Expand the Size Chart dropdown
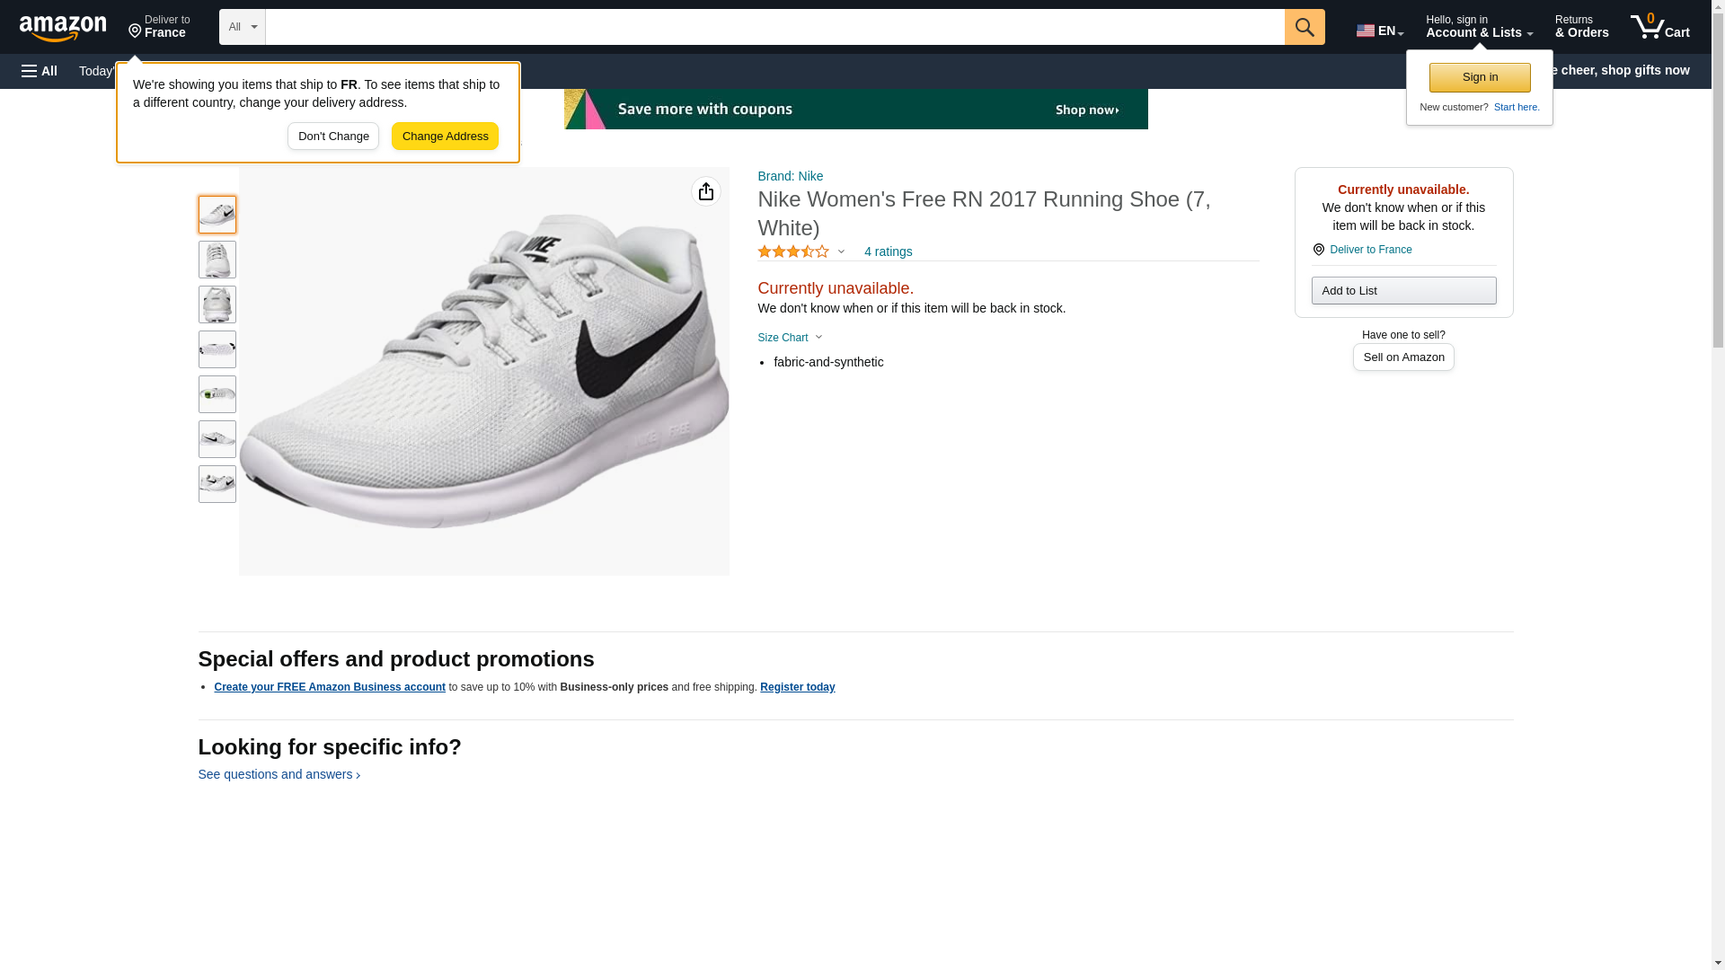This screenshot has width=1725, height=970. tap(790, 338)
